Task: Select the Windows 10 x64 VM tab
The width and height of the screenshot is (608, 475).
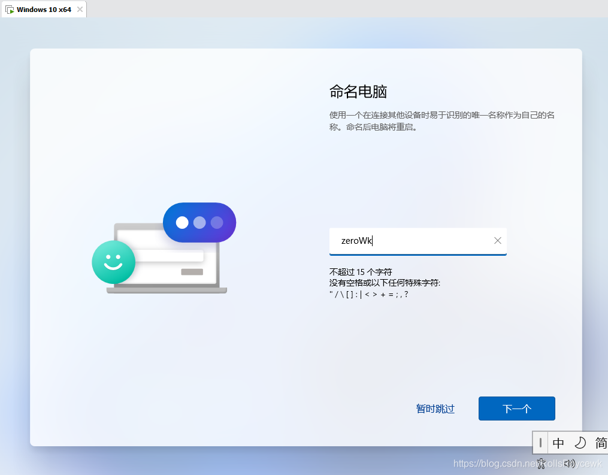Action: (44, 10)
